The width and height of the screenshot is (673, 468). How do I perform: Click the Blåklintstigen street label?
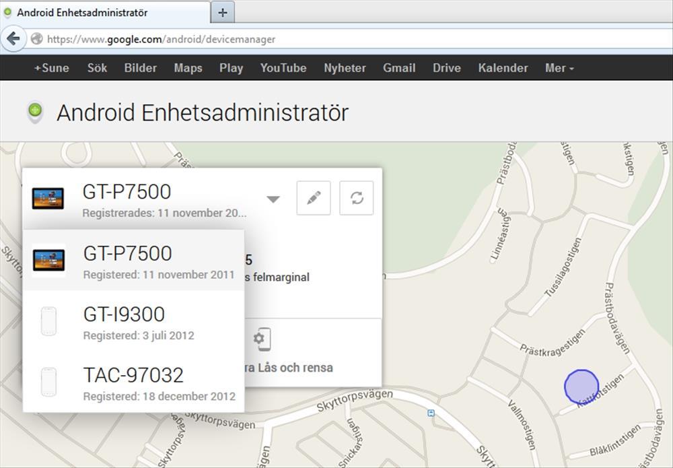616,440
